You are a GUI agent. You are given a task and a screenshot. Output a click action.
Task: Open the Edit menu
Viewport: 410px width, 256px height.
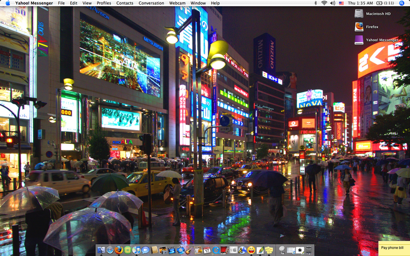(73, 3)
